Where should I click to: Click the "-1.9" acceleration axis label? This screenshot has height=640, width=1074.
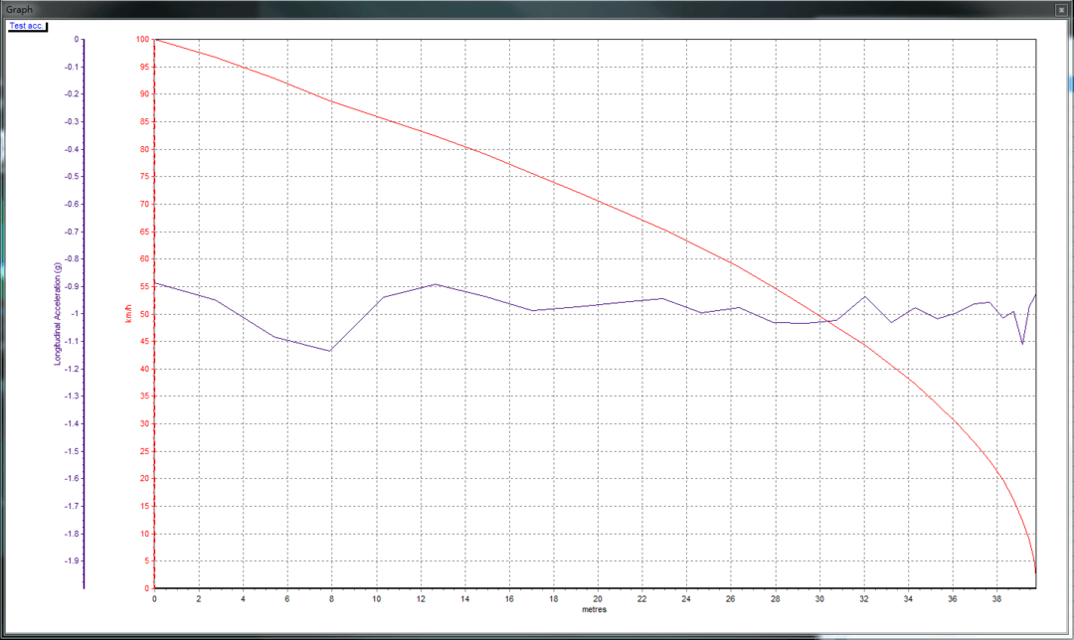pos(72,561)
